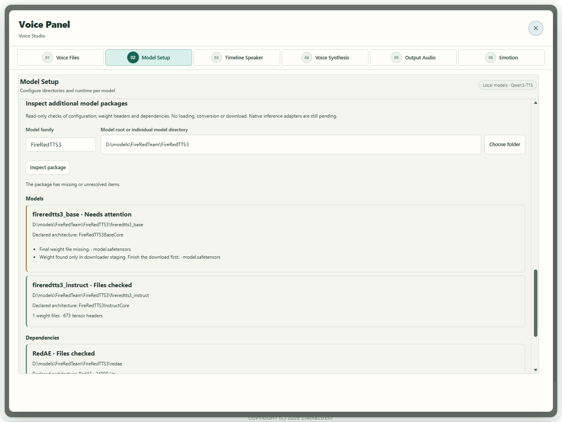The height and width of the screenshot is (422, 562).
Task: Open the FireRedTTS3 model family dropdown
Action: (x=61, y=145)
